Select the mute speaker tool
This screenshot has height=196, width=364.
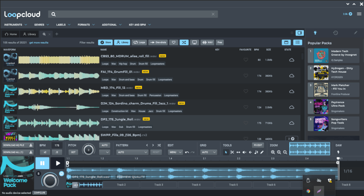point(244,152)
